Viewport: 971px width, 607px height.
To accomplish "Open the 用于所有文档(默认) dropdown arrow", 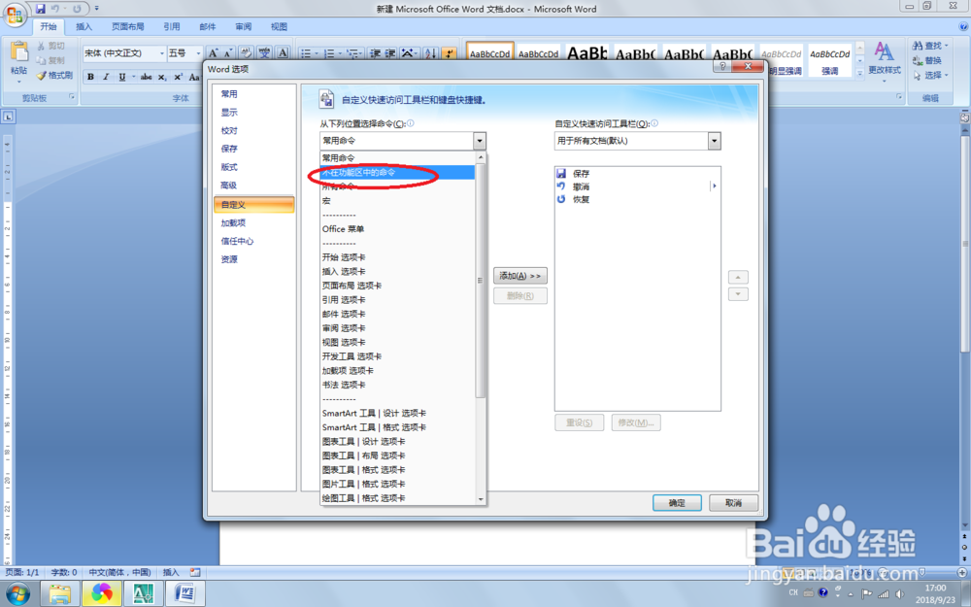I will (715, 141).
